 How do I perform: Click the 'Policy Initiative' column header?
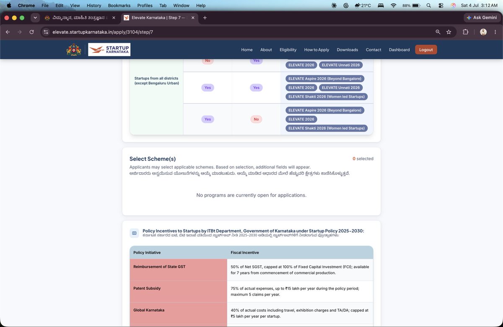coord(147,252)
